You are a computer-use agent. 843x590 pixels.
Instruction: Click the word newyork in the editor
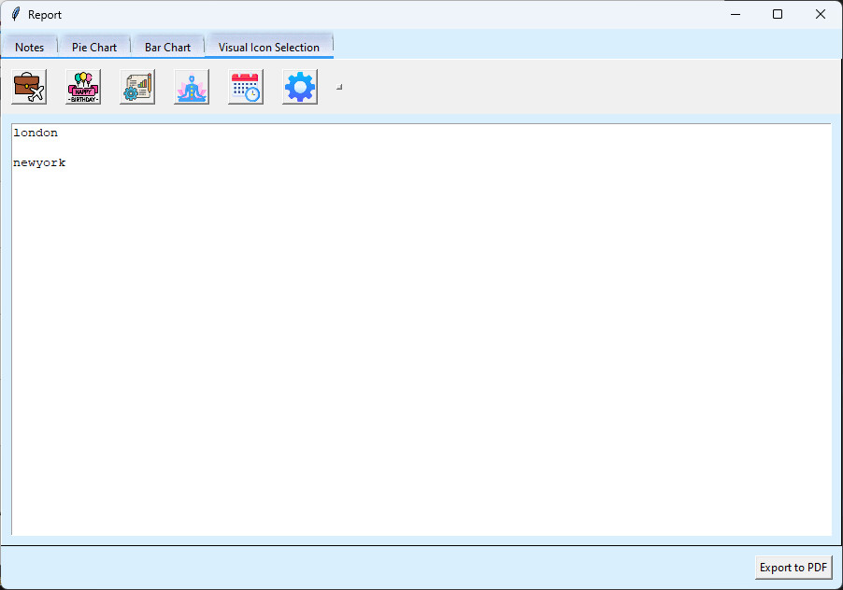(x=39, y=162)
